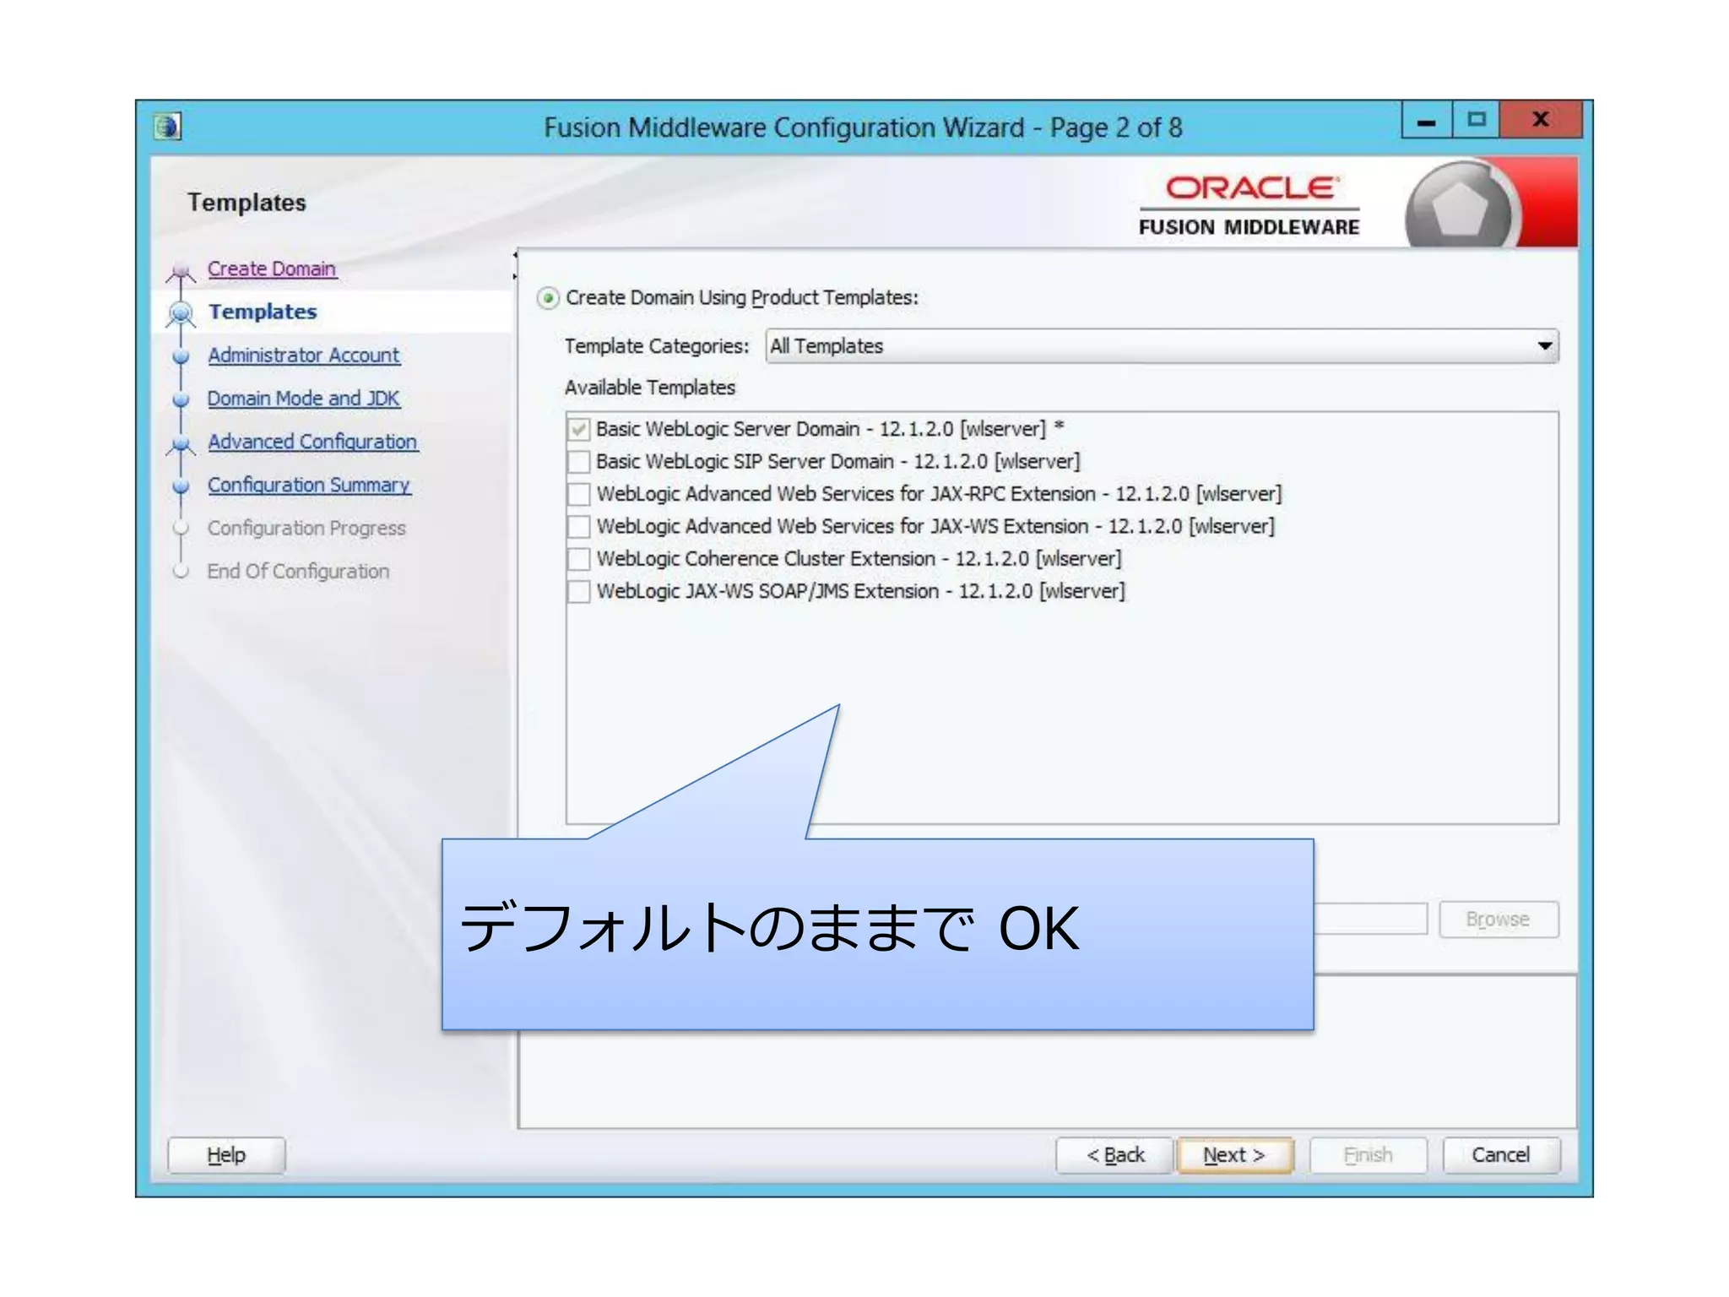The height and width of the screenshot is (1297, 1729).
Task: Click the custom template path field
Action: pyautogui.click(x=1371, y=919)
